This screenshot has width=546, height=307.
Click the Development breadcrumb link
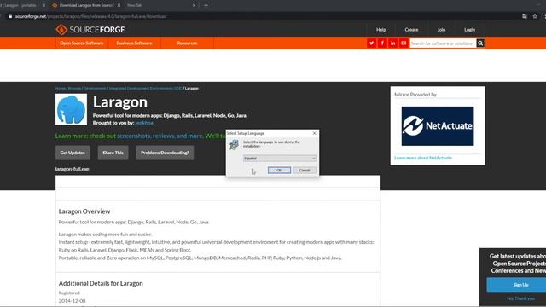(x=95, y=89)
